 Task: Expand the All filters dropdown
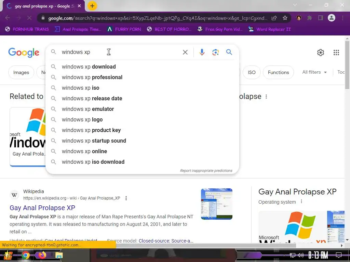(x=314, y=72)
